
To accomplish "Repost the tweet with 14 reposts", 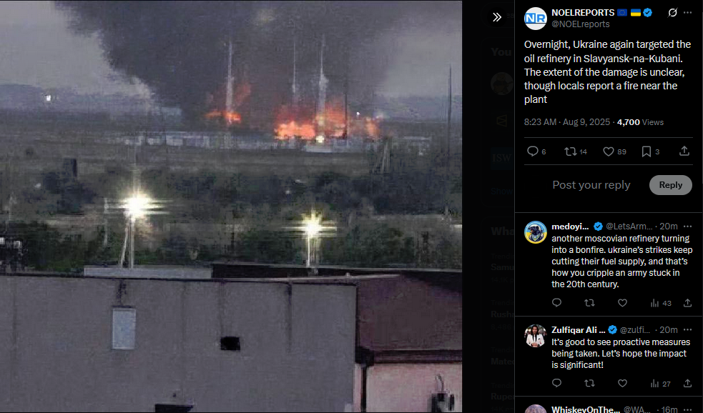I will coord(576,151).
